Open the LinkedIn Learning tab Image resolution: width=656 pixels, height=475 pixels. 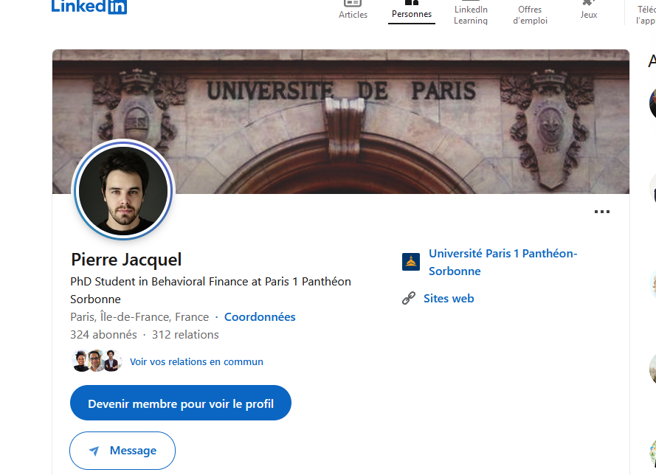point(471,13)
